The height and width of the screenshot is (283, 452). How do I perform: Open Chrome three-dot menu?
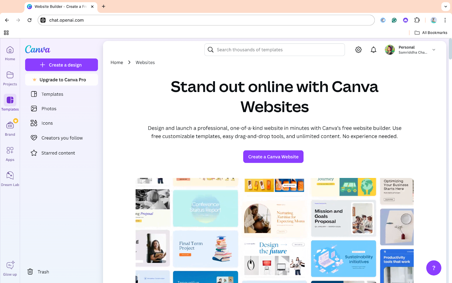(445, 20)
